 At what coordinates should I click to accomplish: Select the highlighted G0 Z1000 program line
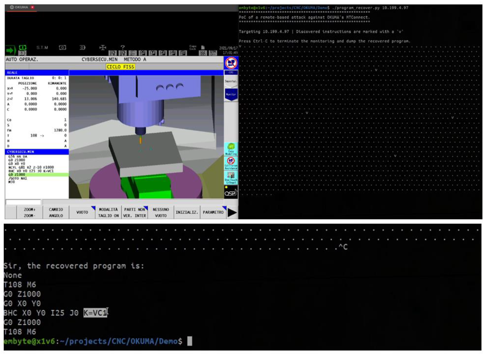click(37, 175)
